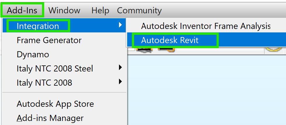
Task: Open the Window menu
Action: (64, 10)
